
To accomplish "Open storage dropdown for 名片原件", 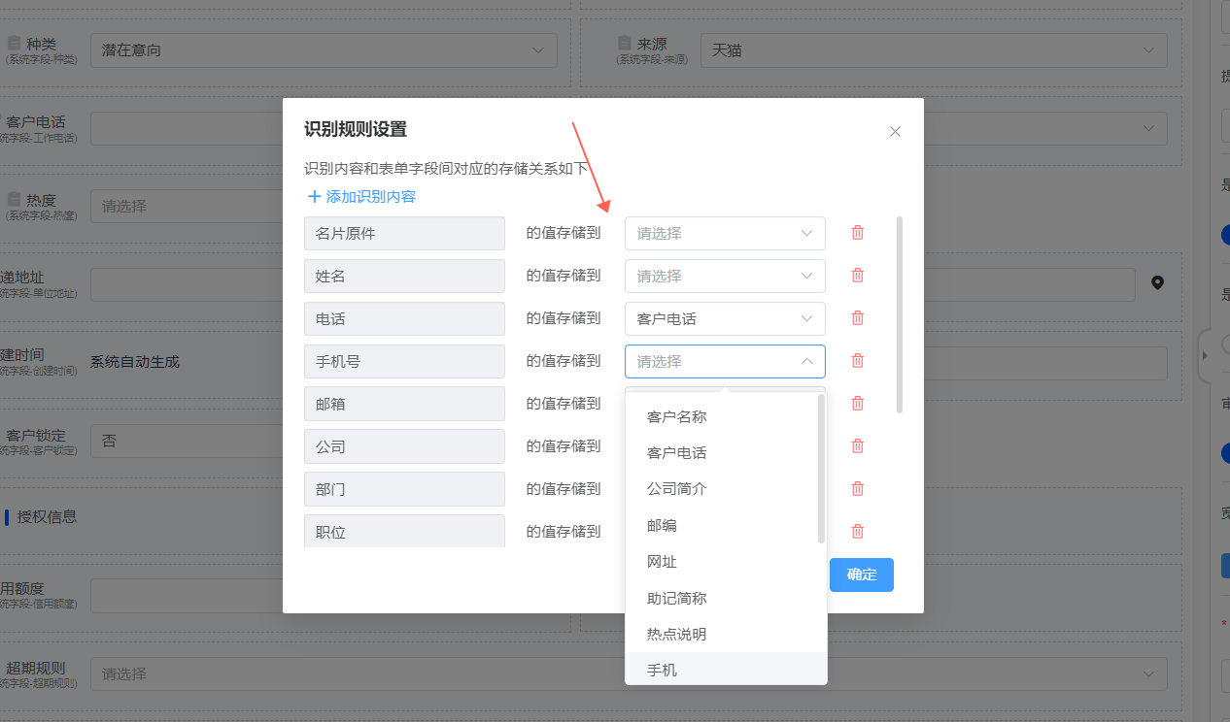I will (725, 233).
